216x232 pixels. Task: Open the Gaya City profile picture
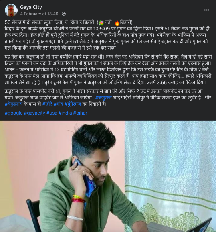tap(11, 10)
